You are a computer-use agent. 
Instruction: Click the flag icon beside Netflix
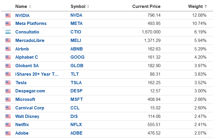pyautogui.click(x=8, y=125)
